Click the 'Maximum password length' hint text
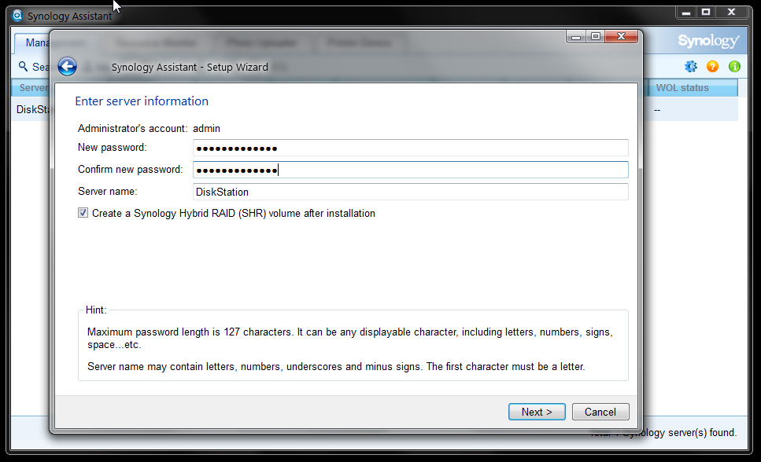 click(x=349, y=338)
